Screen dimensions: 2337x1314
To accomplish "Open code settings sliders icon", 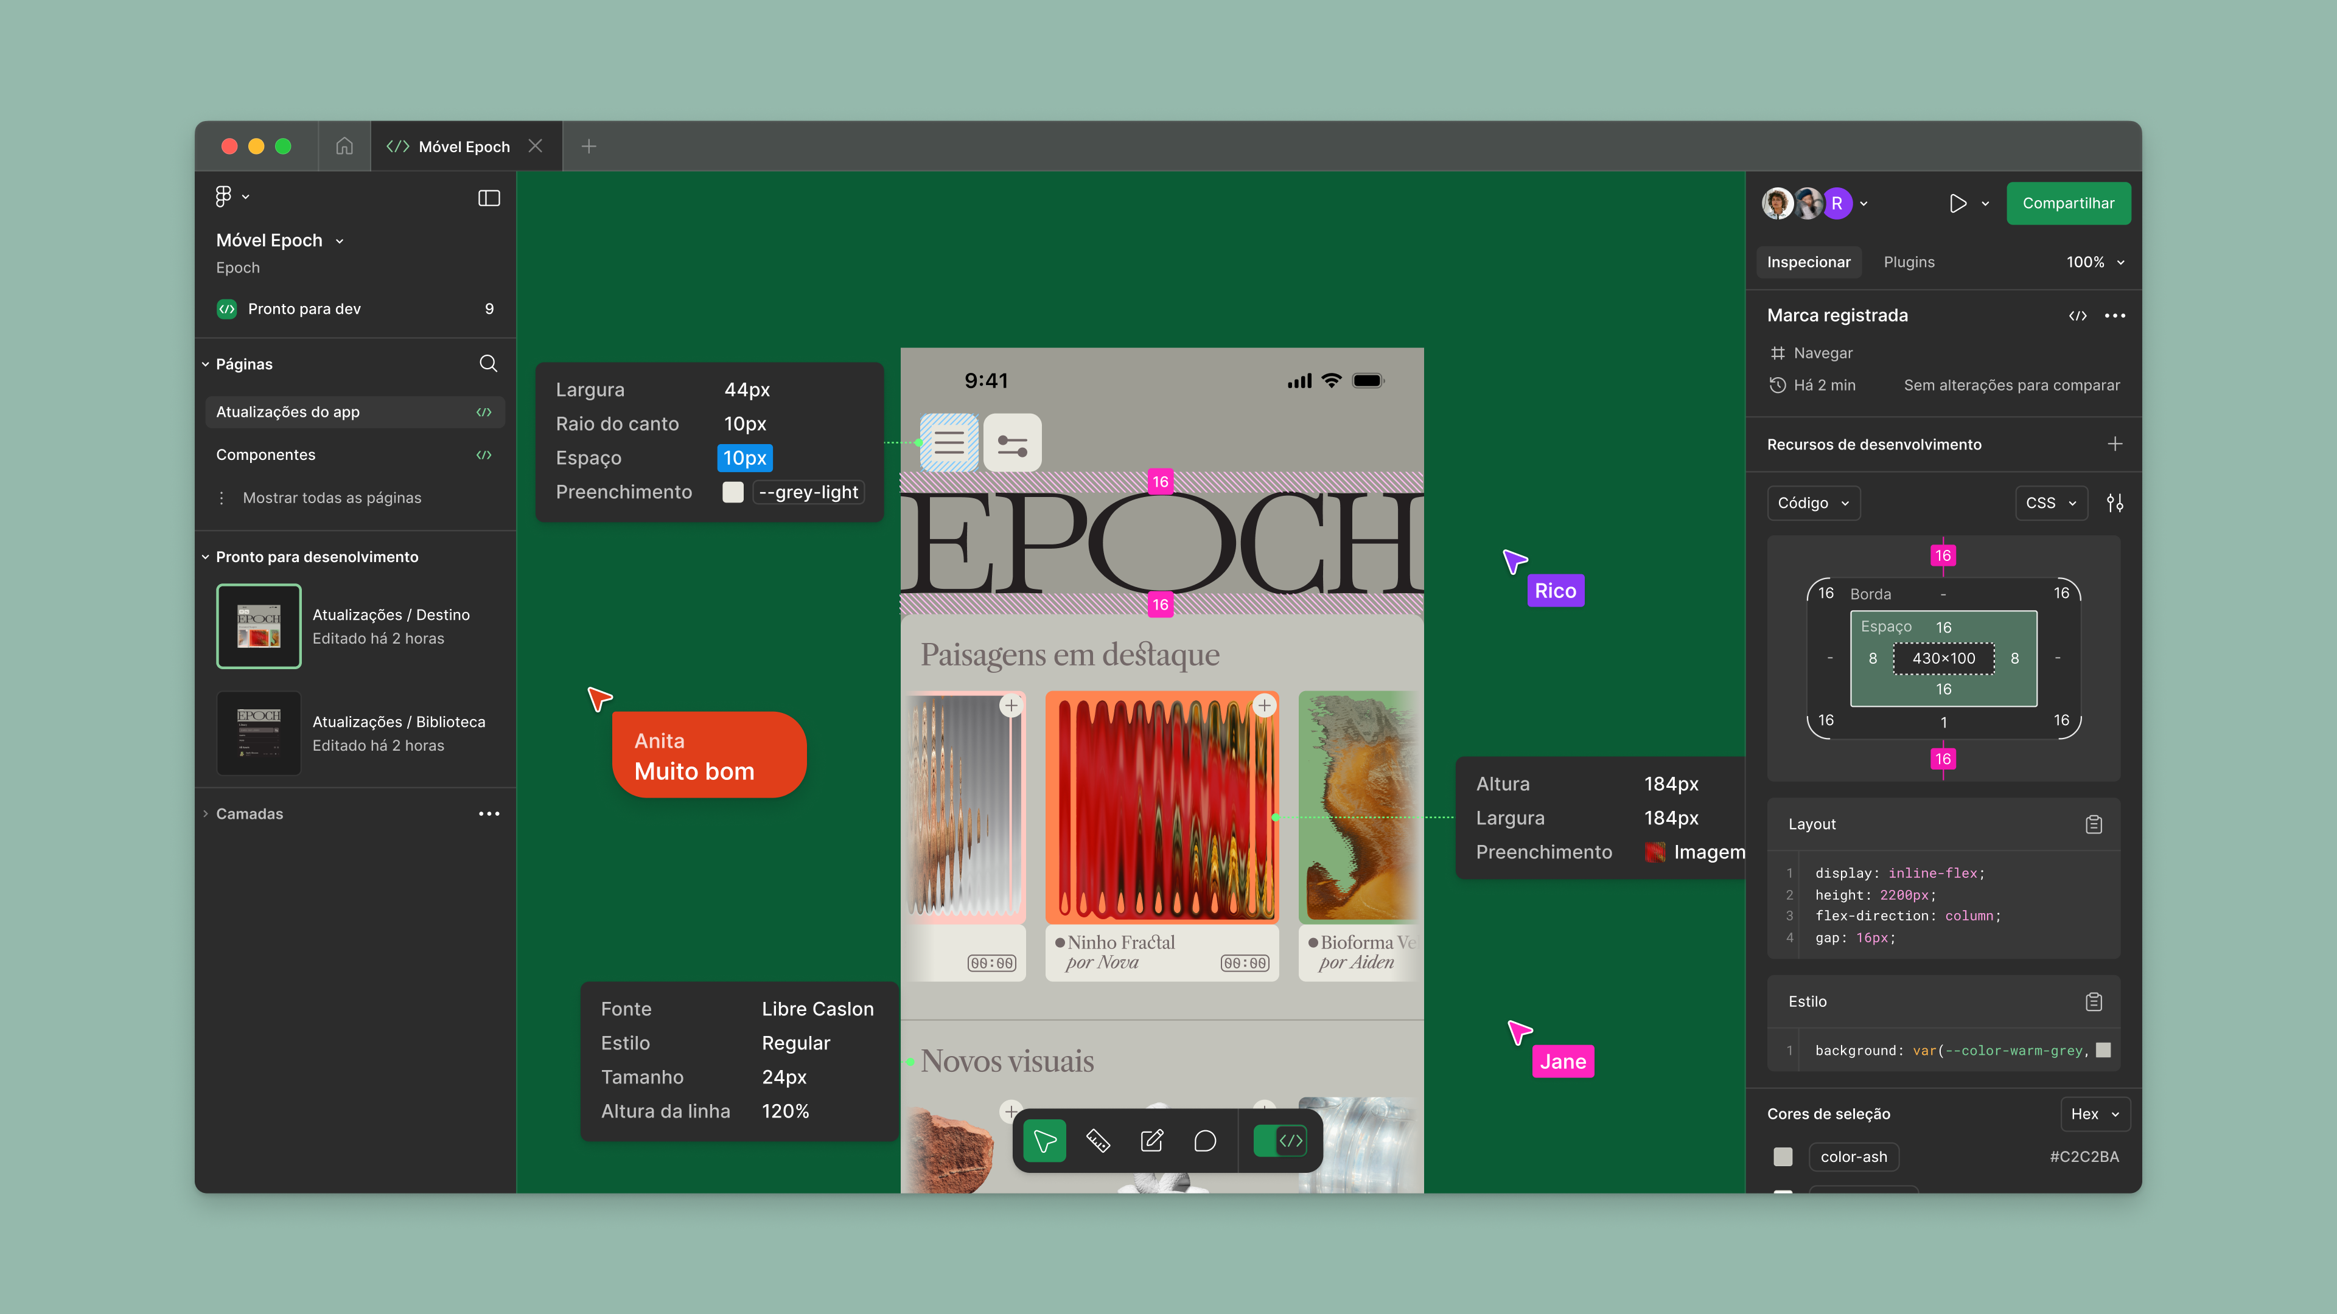I will pyautogui.click(x=2115, y=503).
